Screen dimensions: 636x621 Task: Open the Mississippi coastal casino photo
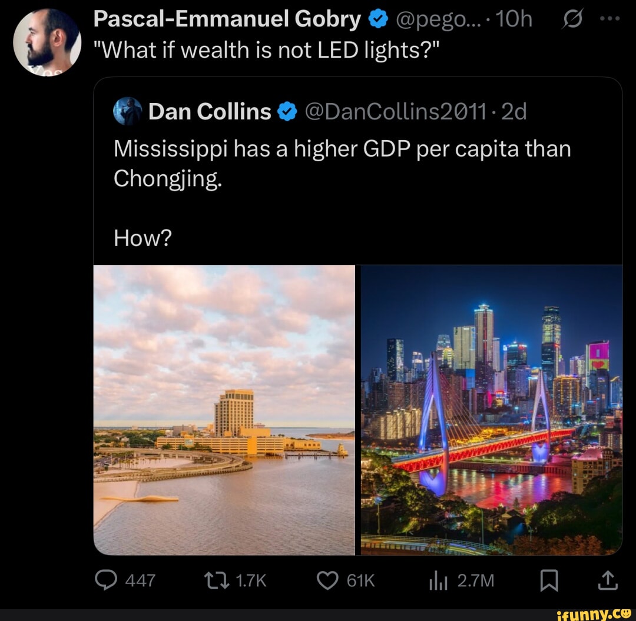(224, 410)
